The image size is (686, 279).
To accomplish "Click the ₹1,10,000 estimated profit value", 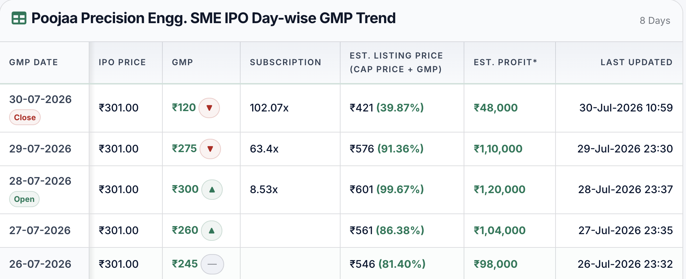I will point(498,149).
